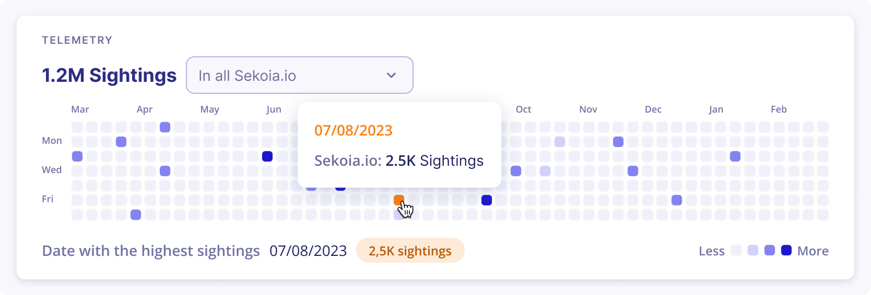871x295 pixels.
Task: Select the dark blue cell on the Fri row
Action: tap(486, 200)
